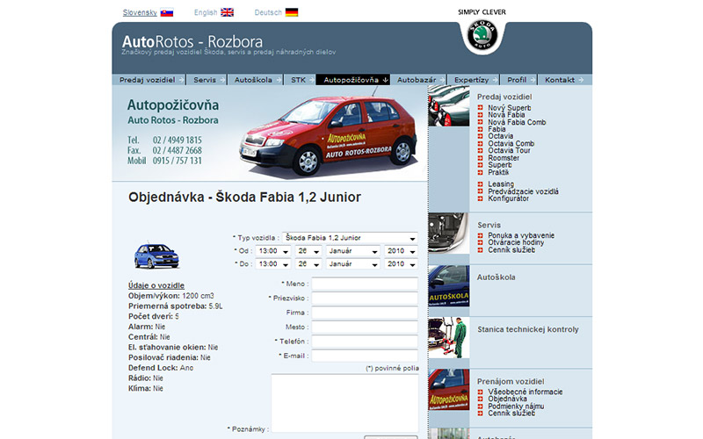
Task: Open the Kontakt menu item
Action: click(x=564, y=80)
